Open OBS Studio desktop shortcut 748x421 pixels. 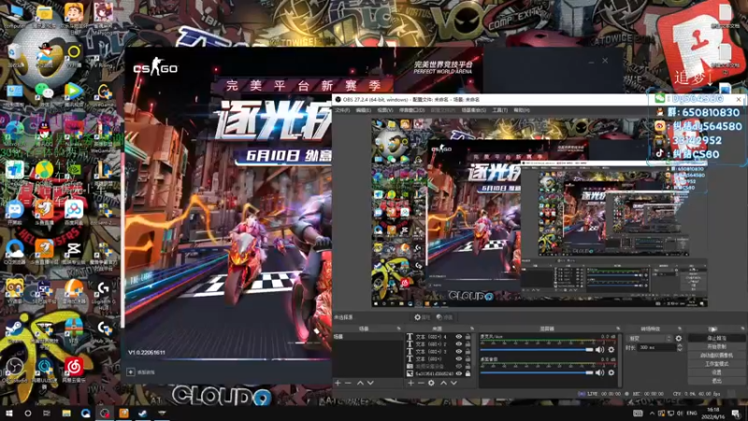15,370
